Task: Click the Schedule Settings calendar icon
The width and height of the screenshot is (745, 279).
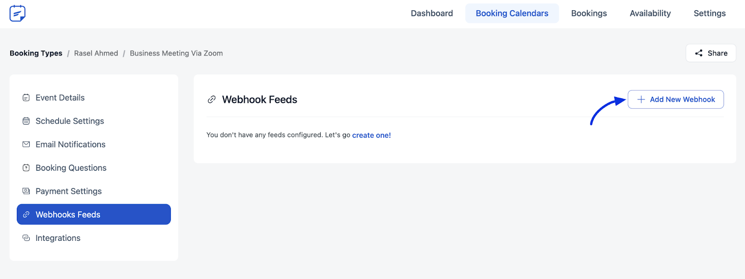Action: (x=26, y=121)
